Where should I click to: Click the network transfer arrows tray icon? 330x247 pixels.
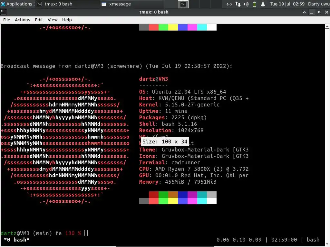click(x=238, y=4)
